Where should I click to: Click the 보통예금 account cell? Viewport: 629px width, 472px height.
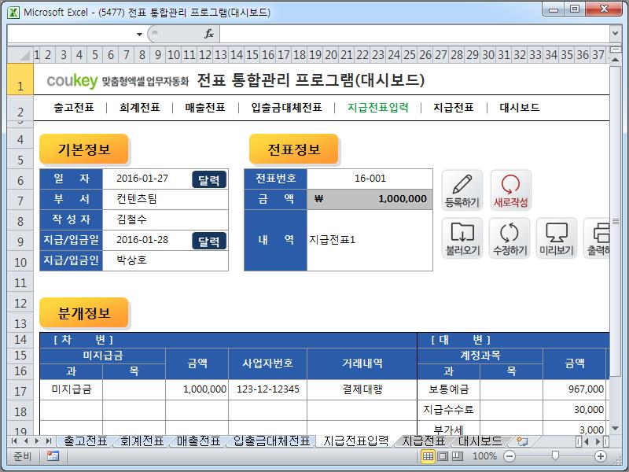point(448,389)
